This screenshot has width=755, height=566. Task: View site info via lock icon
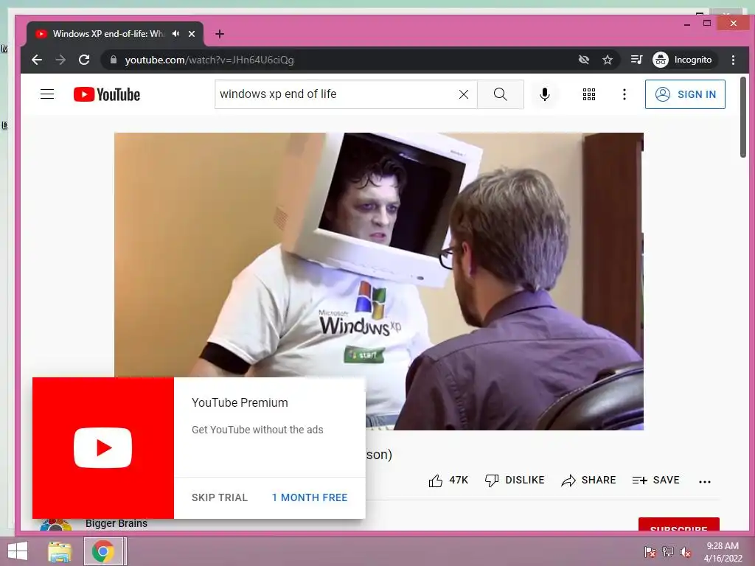pos(114,60)
